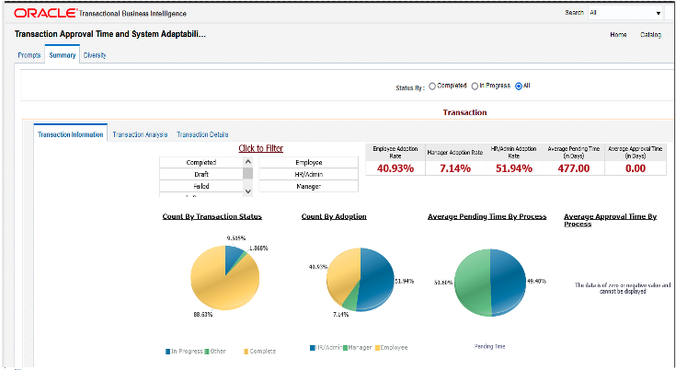This screenshot has width=676, height=370.
Task: Open the Transaction Analysis tab
Action: click(140, 134)
